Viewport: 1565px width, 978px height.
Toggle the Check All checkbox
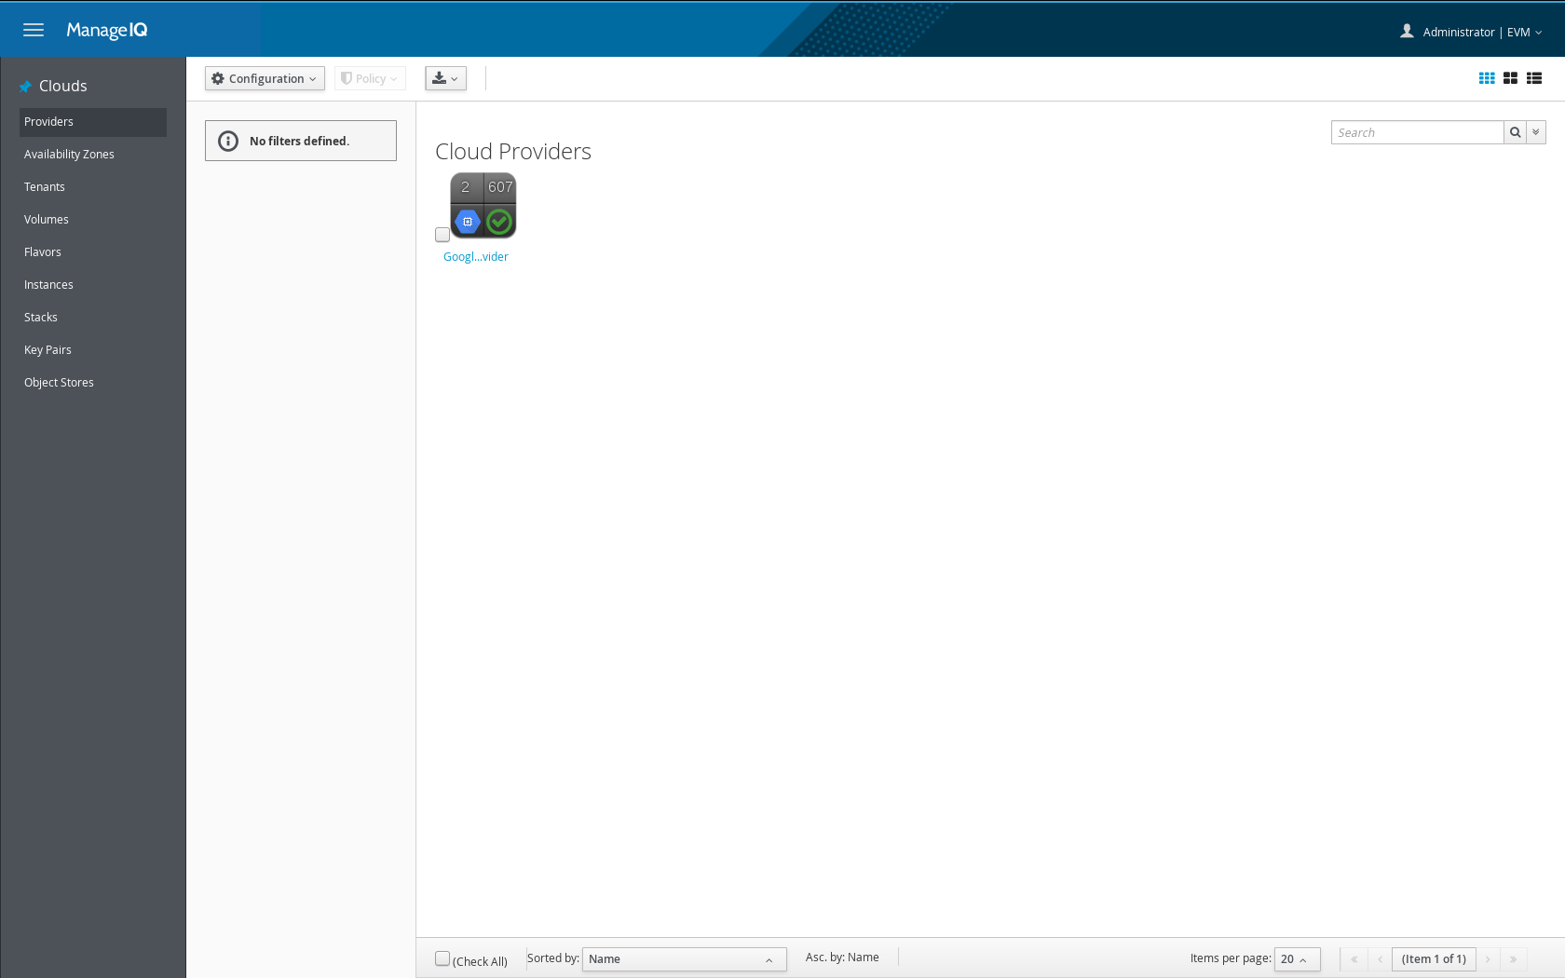[442, 958]
